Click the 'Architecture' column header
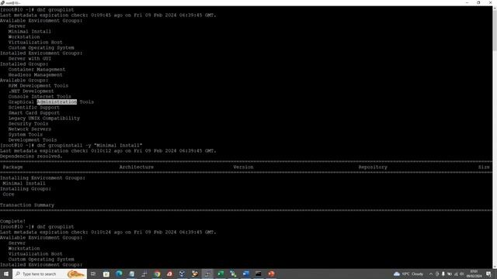The width and height of the screenshot is (497, 279). [137, 167]
